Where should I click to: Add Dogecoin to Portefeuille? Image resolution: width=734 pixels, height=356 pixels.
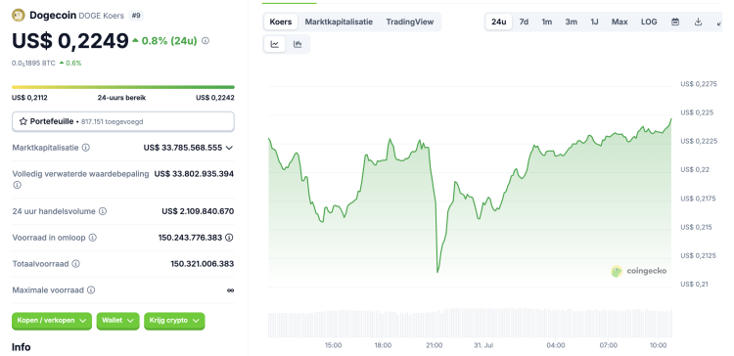(x=122, y=121)
